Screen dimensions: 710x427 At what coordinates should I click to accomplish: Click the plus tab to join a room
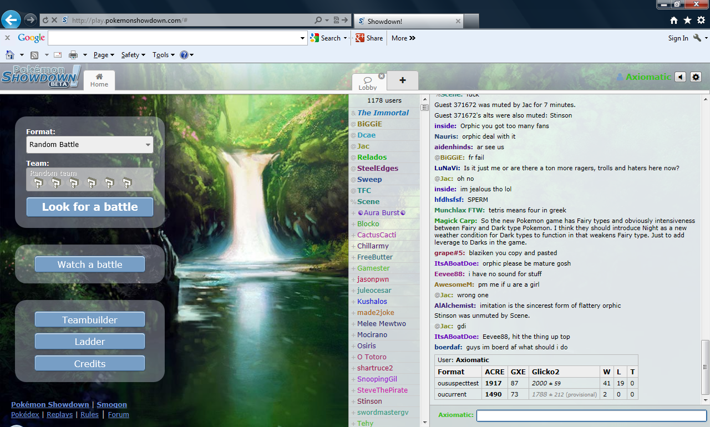[402, 80]
